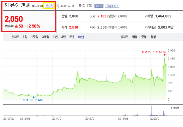Select the 1년 chart period
Image resolution: width=183 pixels, height=127 pixels.
tap(55, 37)
